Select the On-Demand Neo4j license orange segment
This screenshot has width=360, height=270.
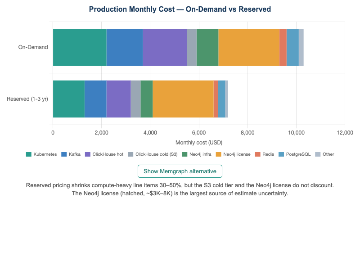tap(249, 48)
